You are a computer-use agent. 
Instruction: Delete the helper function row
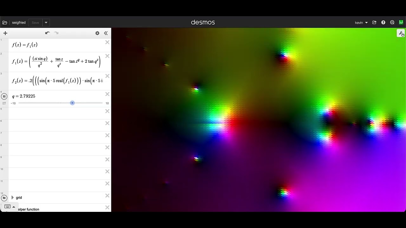107,207
